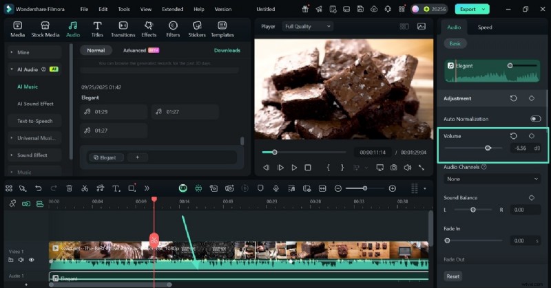551x288 pixels.
Task: Toggle compare view in player header
Action: pos(404,26)
